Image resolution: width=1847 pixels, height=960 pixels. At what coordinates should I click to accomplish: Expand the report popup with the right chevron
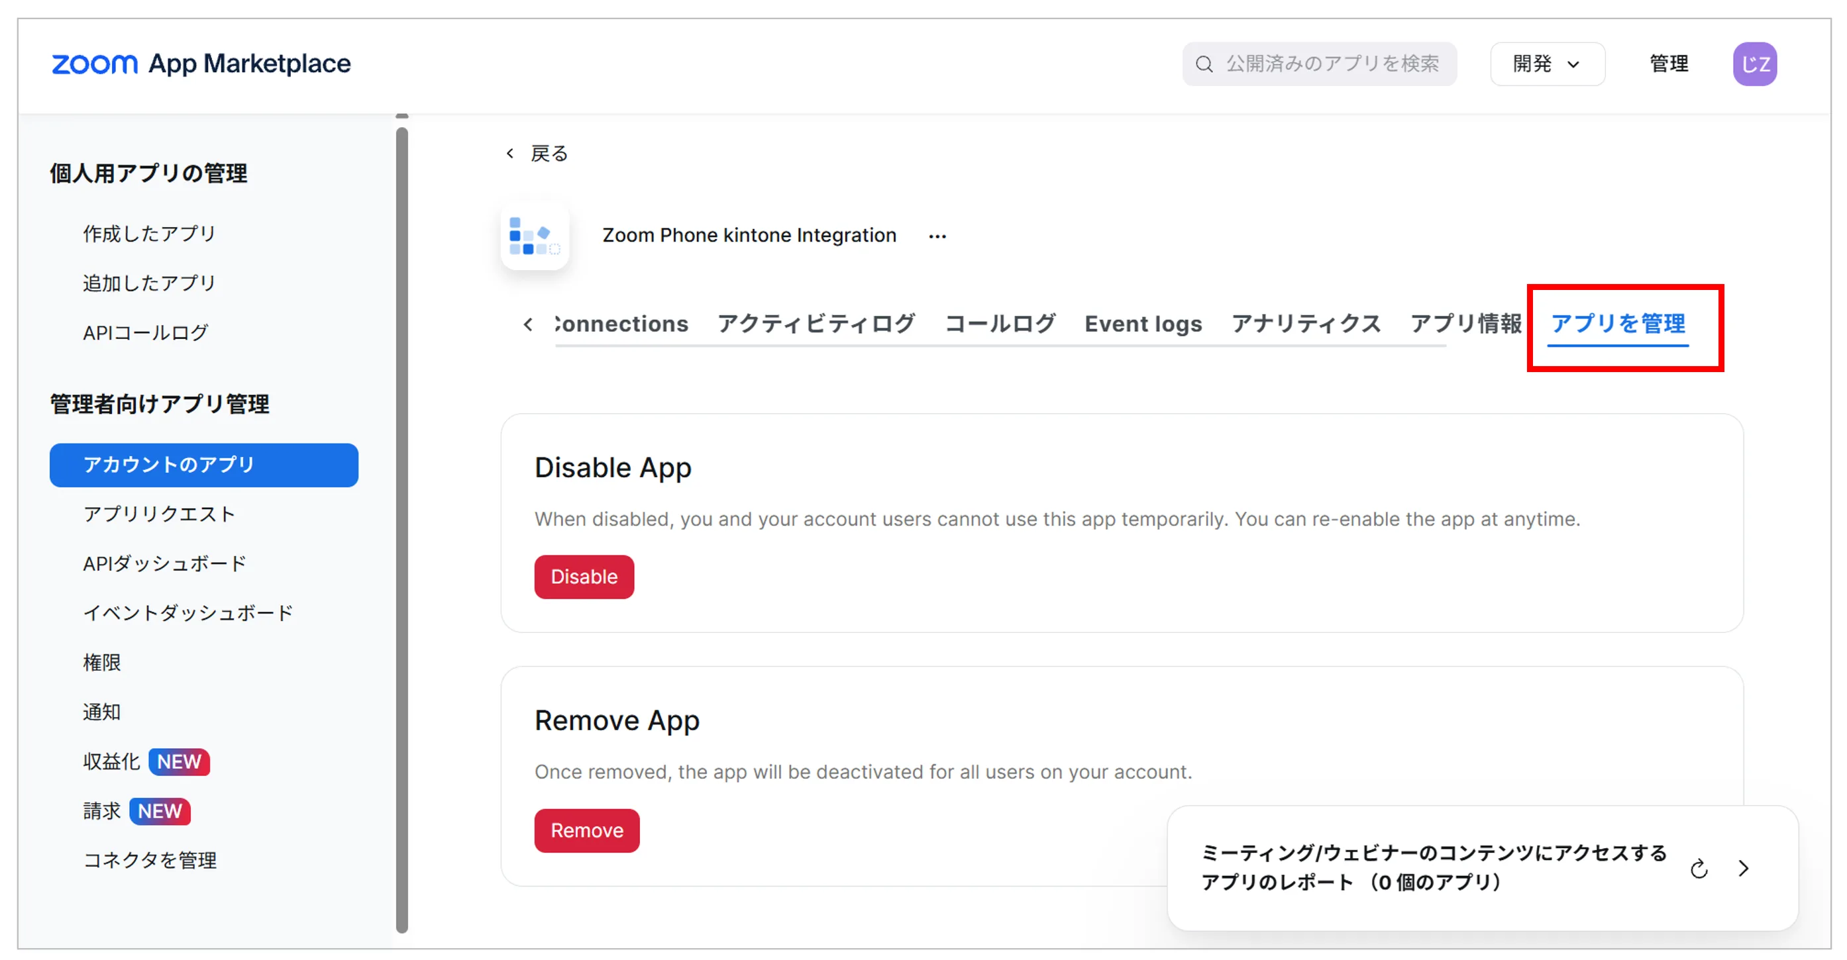pyautogui.click(x=1744, y=868)
